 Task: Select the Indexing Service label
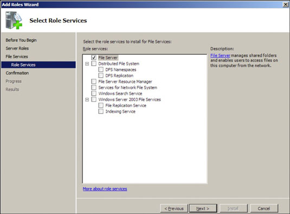120,111
